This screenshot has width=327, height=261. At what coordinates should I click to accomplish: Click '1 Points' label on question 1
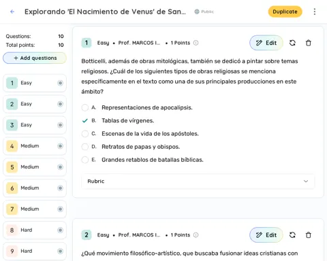click(x=181, y=43)
